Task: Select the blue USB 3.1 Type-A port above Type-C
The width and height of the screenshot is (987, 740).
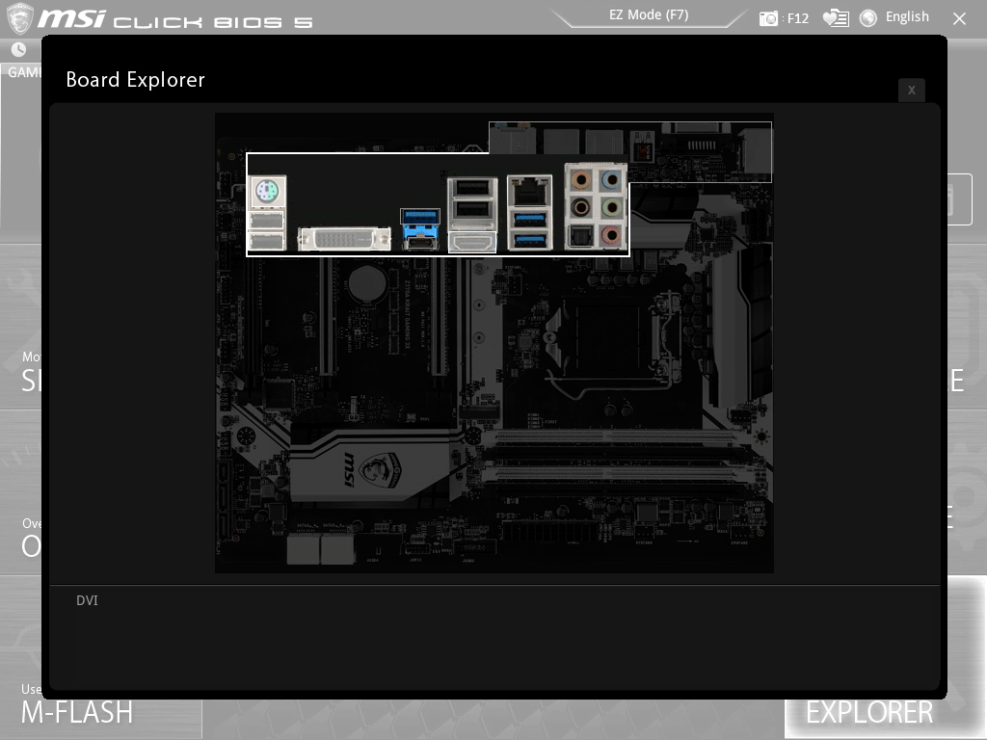Action: pos(420,216)
